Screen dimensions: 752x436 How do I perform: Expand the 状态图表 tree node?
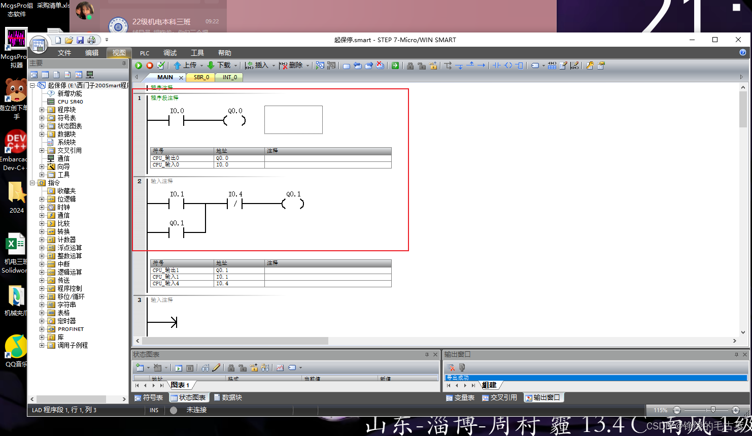point(42,126)
